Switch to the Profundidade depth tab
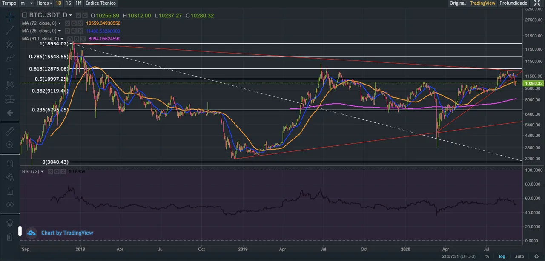545x261 pixels. click(513, 3)
